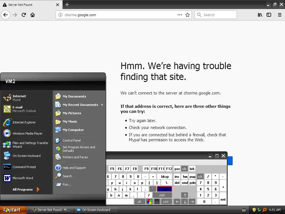Screen dimensions: 285x214
Task: Minimize the On-Screen Keyboard window
Action: [x=210, y=156]
